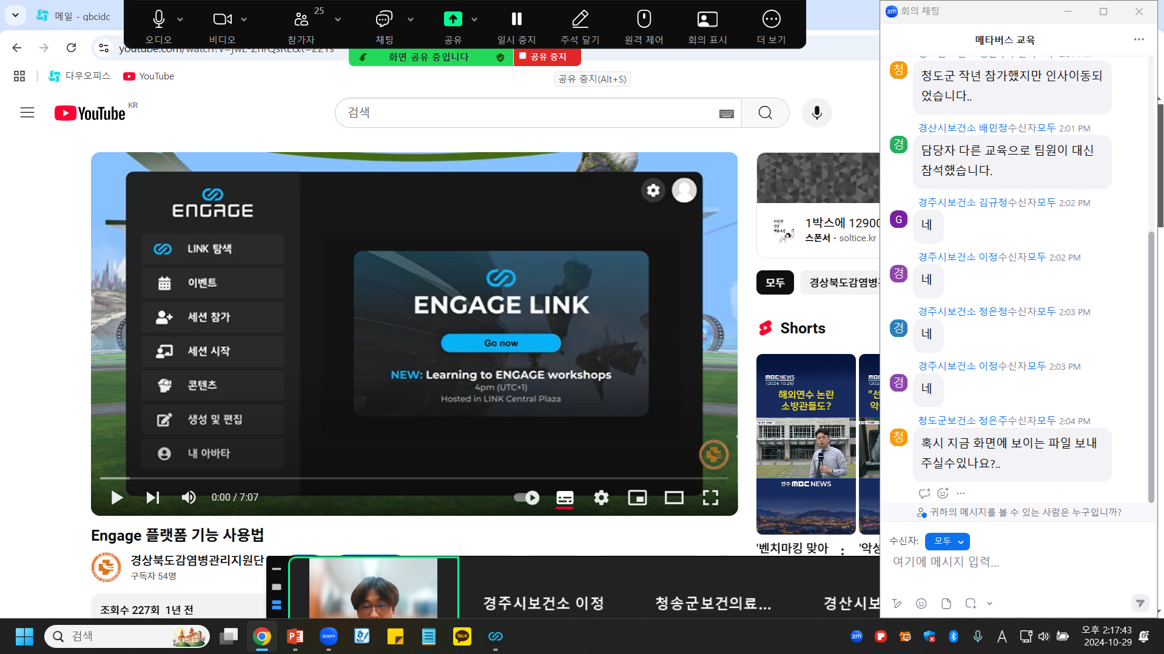Stop screen sharing with red 공유 중지 button
1164x654 pixels.
[x=547, y=57]
